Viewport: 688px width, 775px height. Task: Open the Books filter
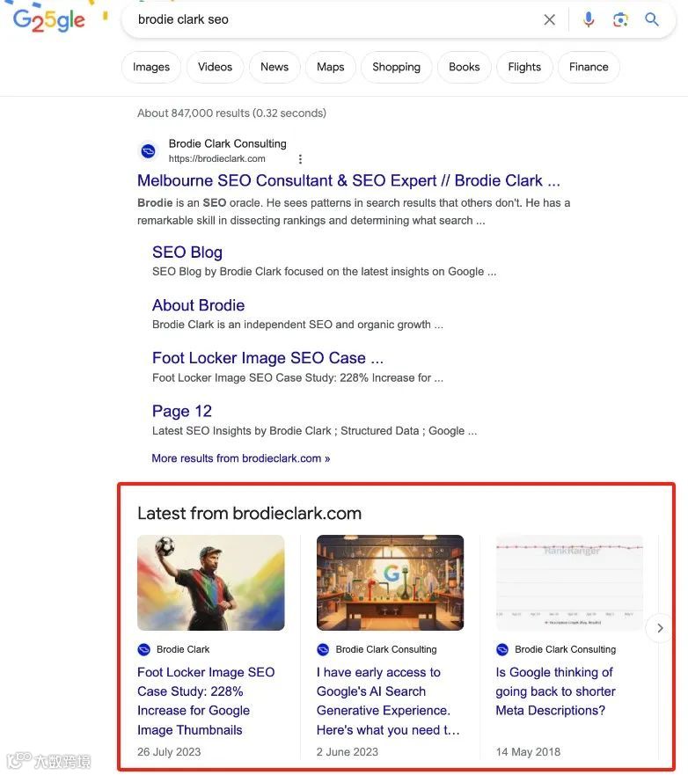click(x=465, y=67)
